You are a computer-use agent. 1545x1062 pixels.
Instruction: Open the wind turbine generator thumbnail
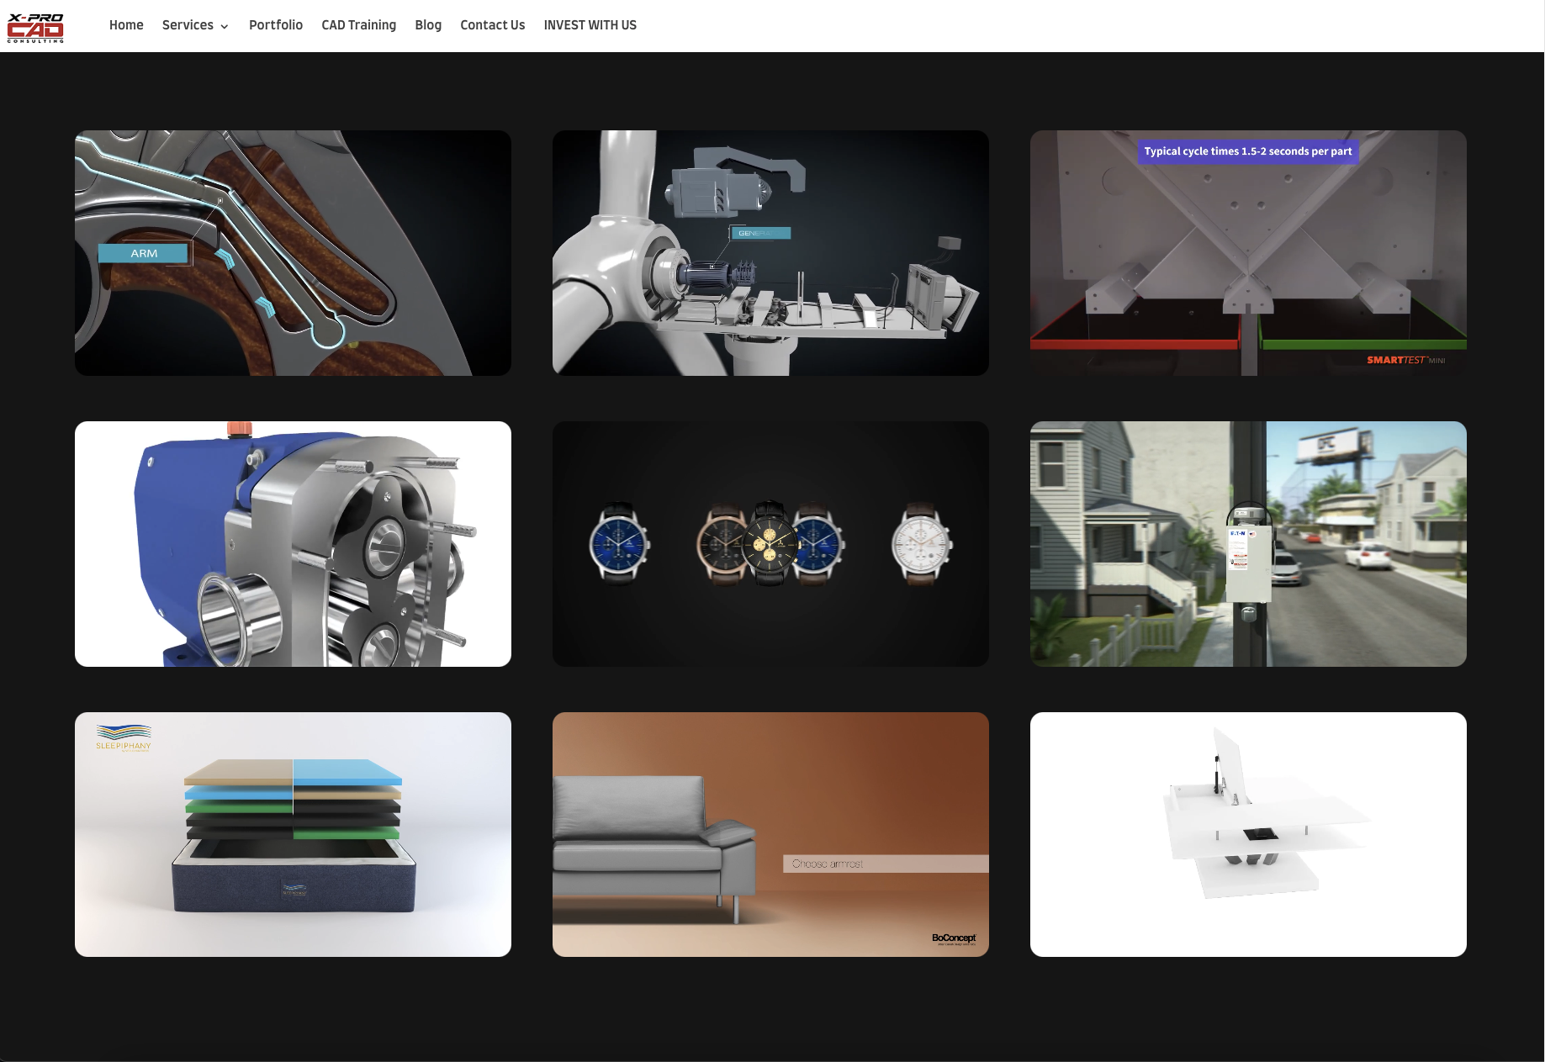pos(770,252)
